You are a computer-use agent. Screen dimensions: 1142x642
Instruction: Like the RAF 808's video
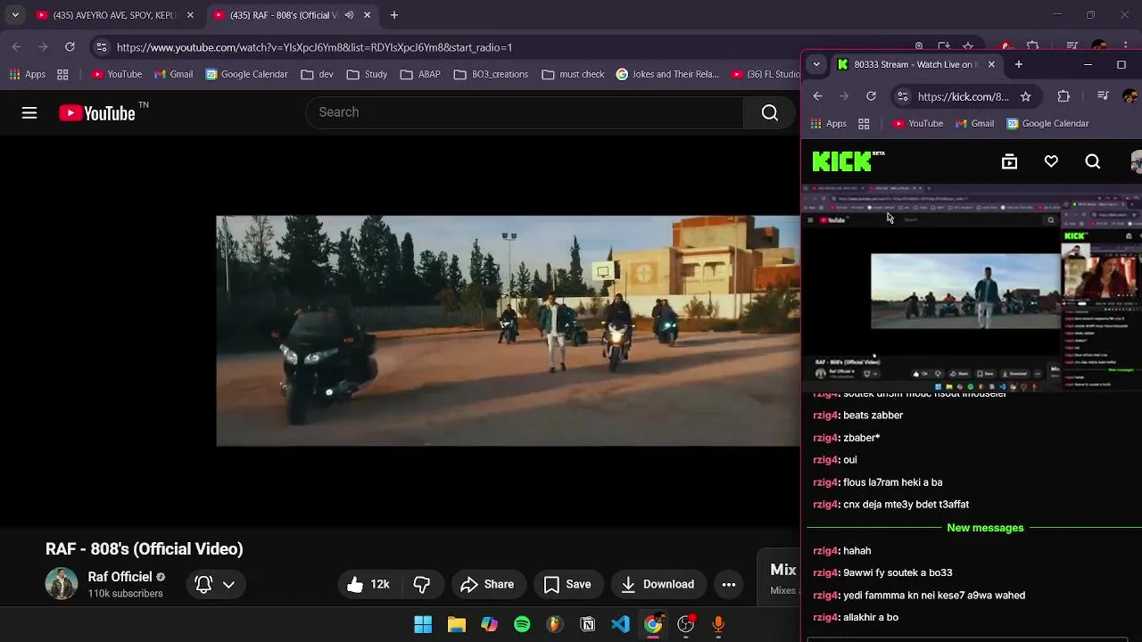[368, 584]
